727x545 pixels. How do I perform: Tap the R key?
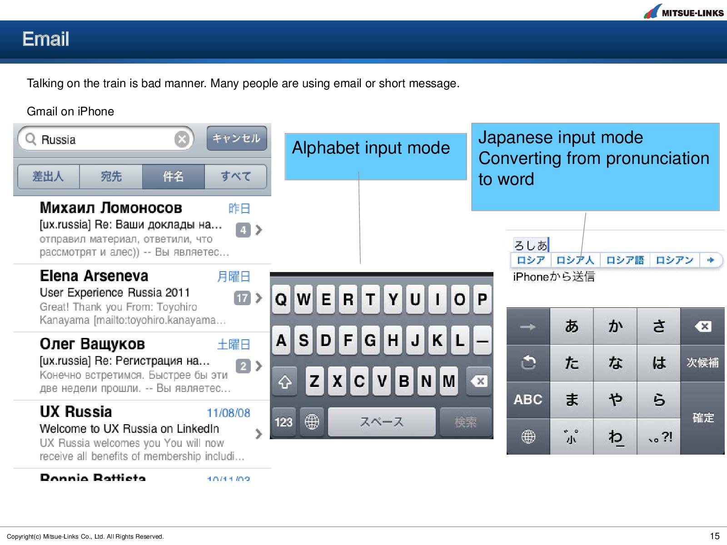click(348, 300)
